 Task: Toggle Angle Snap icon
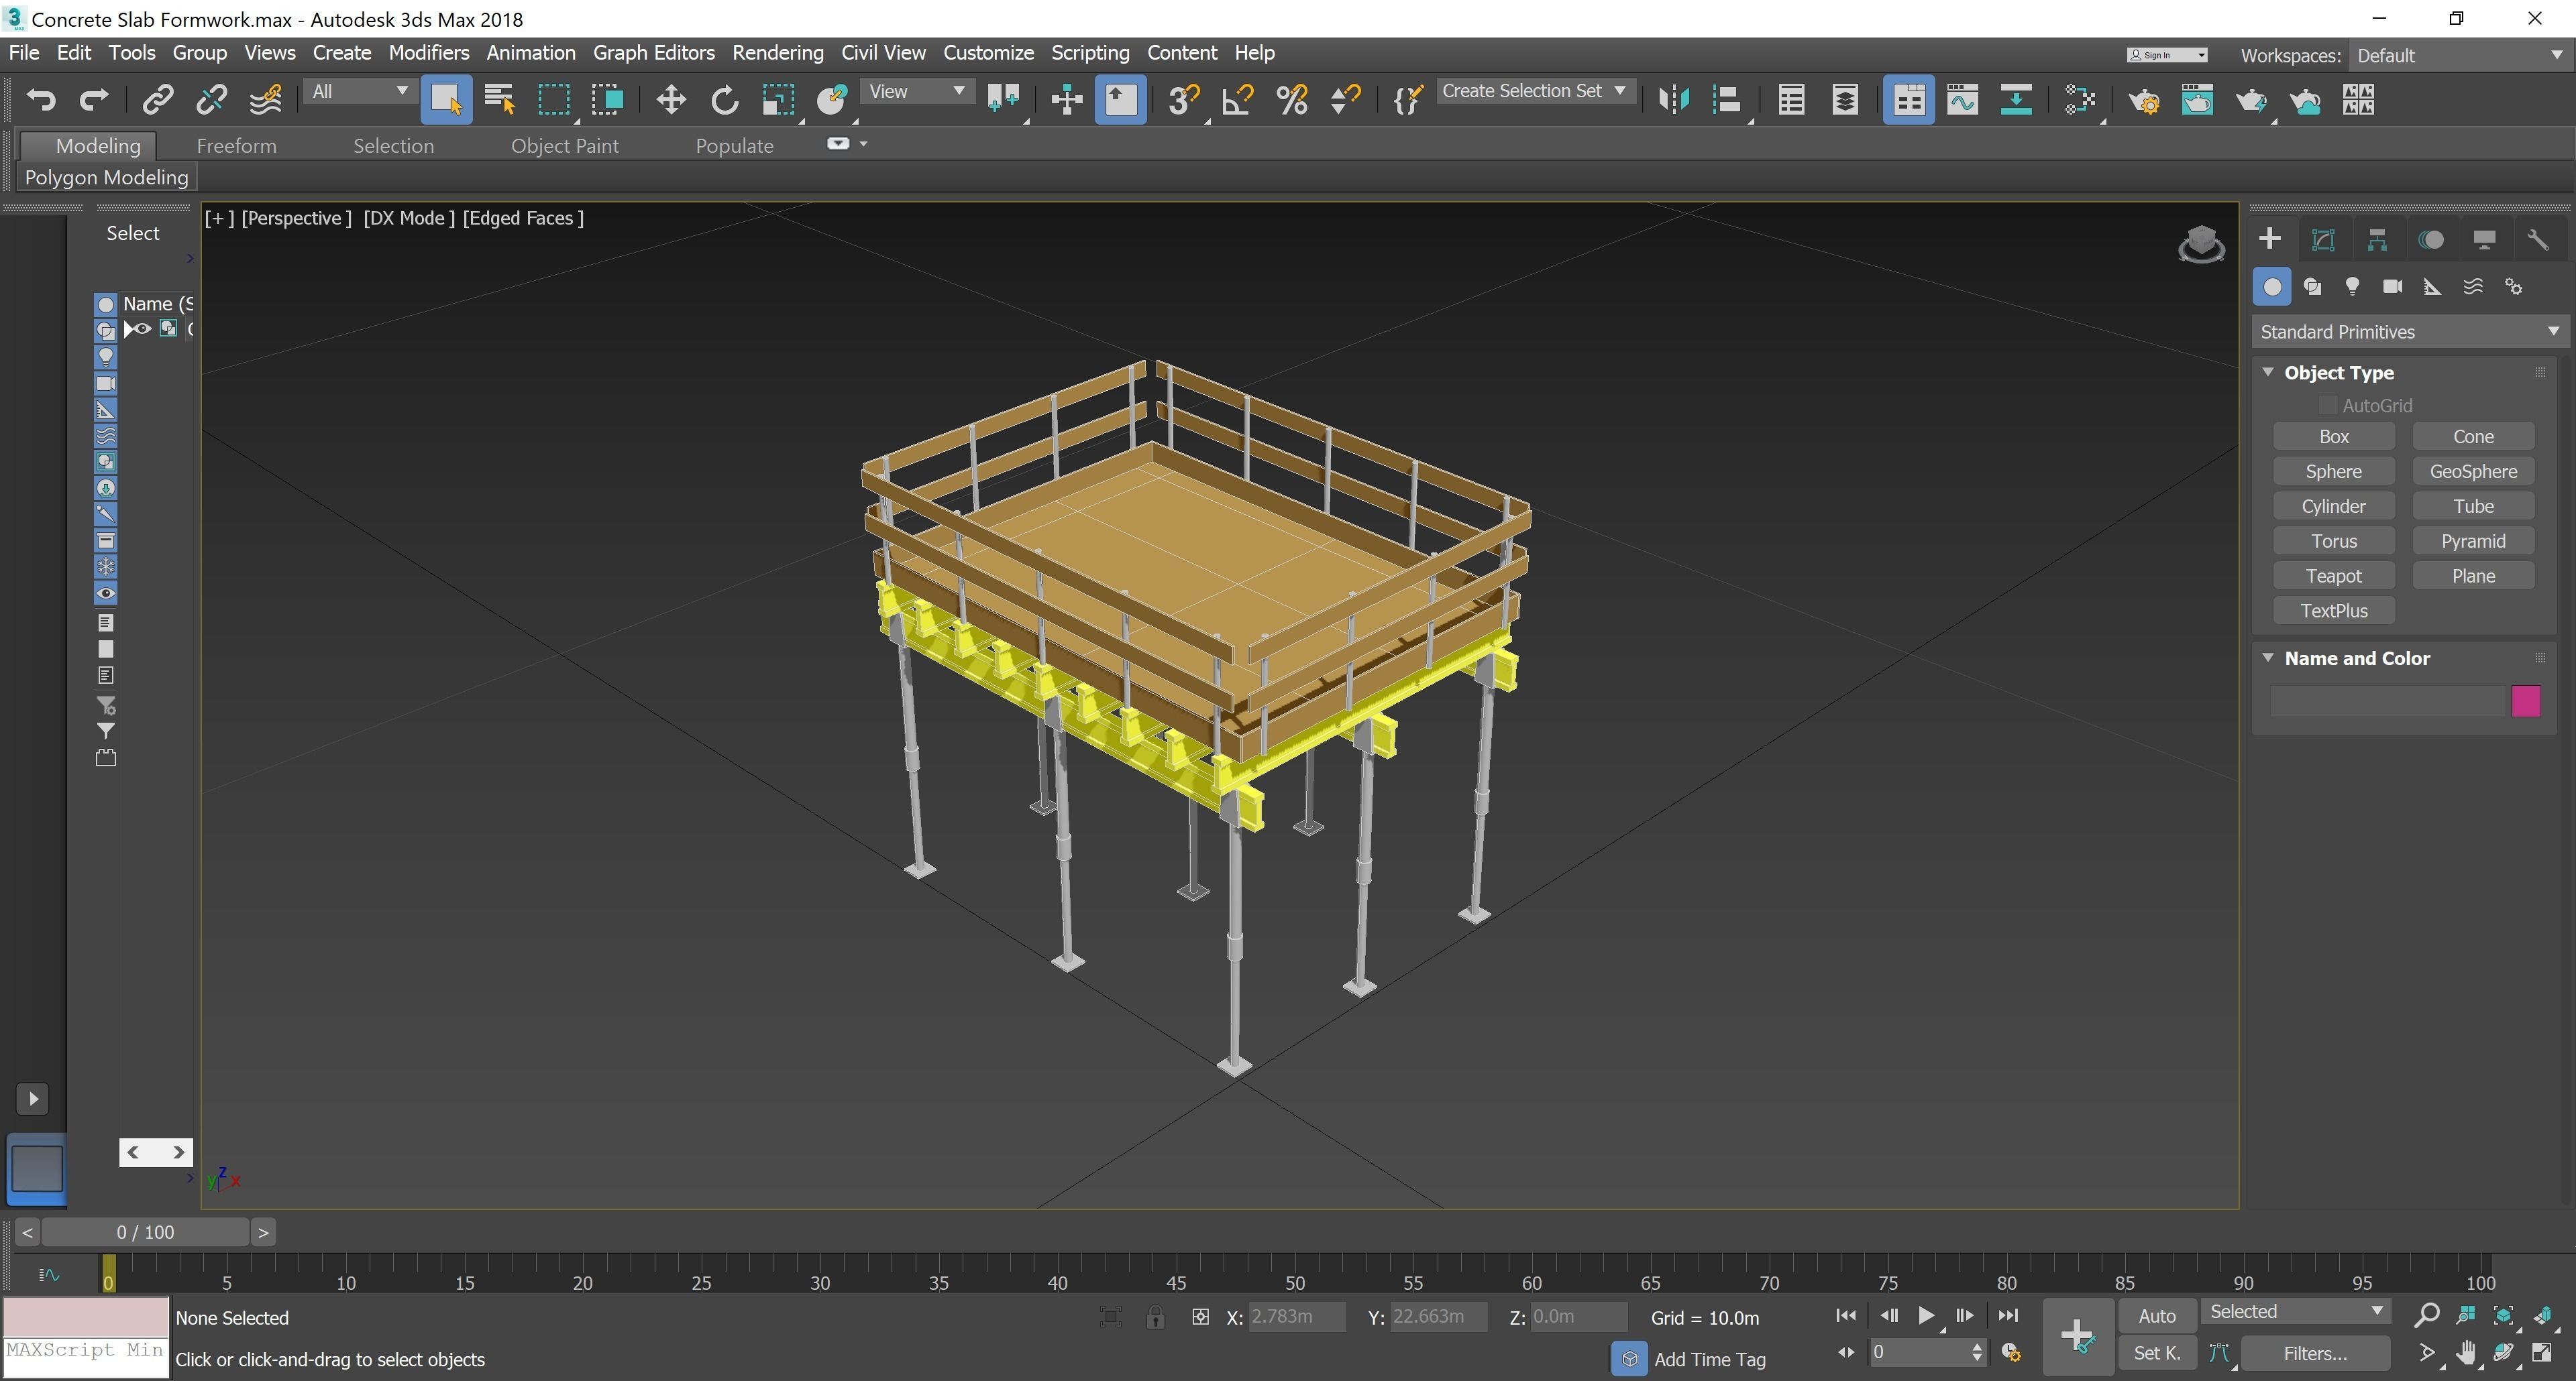coord(1238,99)
